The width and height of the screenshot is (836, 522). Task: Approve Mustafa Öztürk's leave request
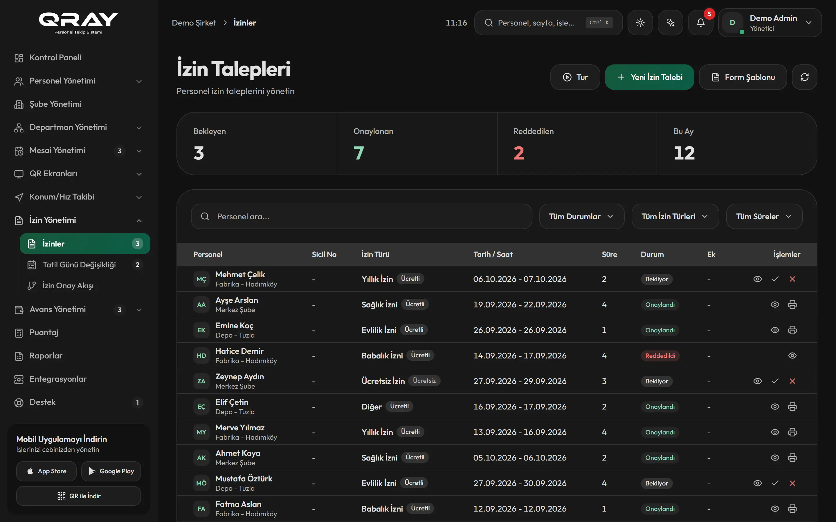(775, 483)
